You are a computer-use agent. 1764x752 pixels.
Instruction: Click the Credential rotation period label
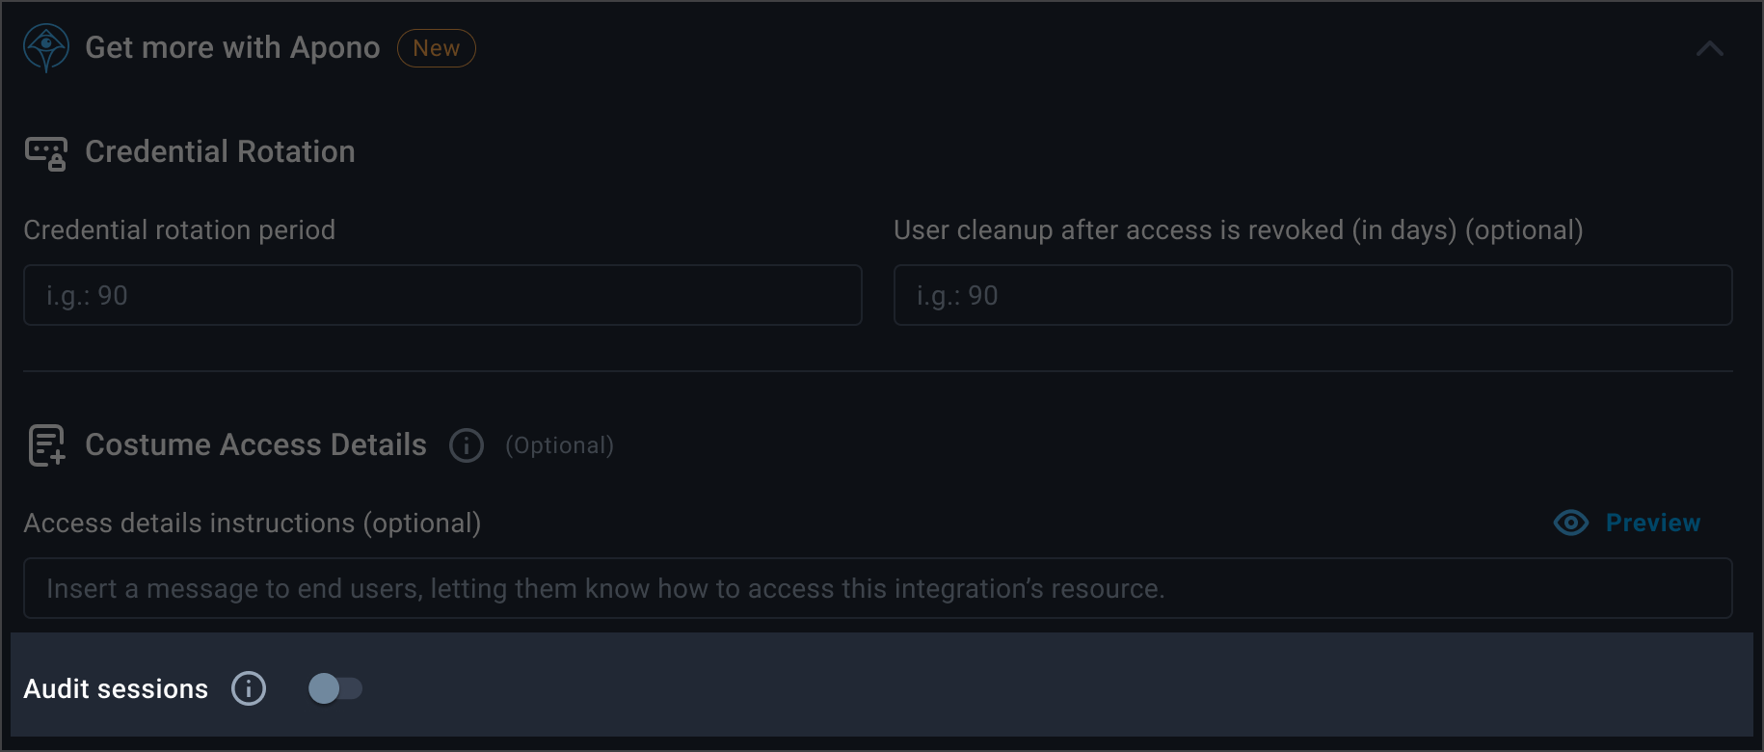click(179, 230)
